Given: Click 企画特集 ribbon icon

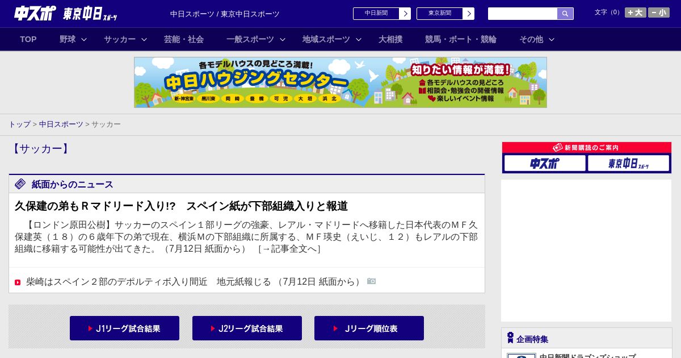Looking at the screenshot, I should [510, 338].
